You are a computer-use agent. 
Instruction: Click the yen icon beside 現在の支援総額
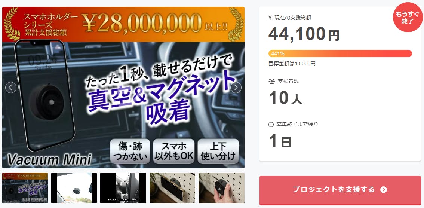click(x=270, y=18)
